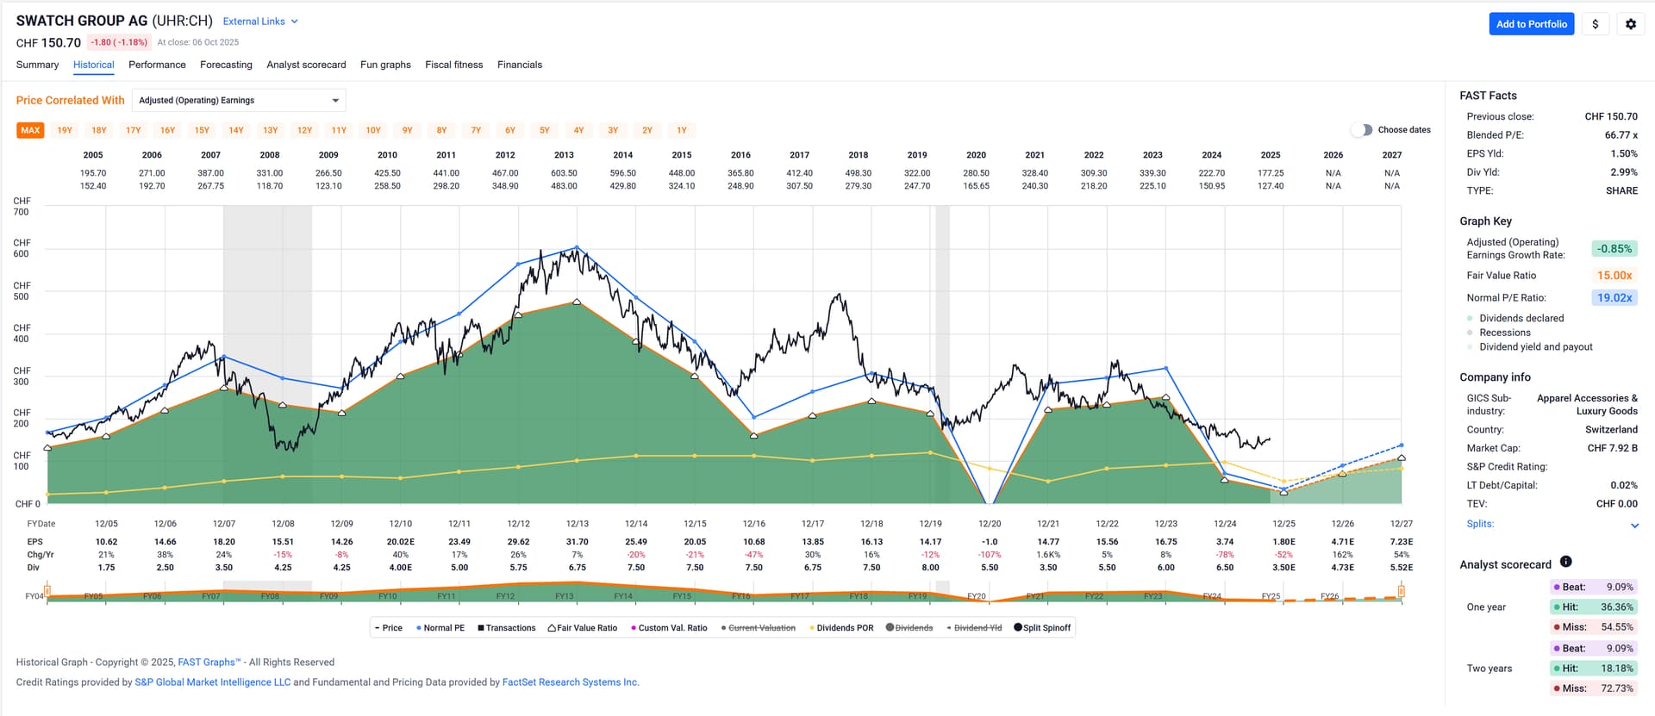This screenshot has height=716, width=1655.
Task: Click the dollar sign currency icon
Action: coord(1595,24)
